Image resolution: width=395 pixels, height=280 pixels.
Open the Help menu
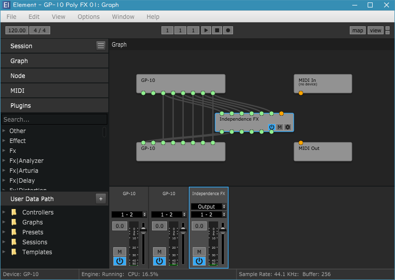153,16
